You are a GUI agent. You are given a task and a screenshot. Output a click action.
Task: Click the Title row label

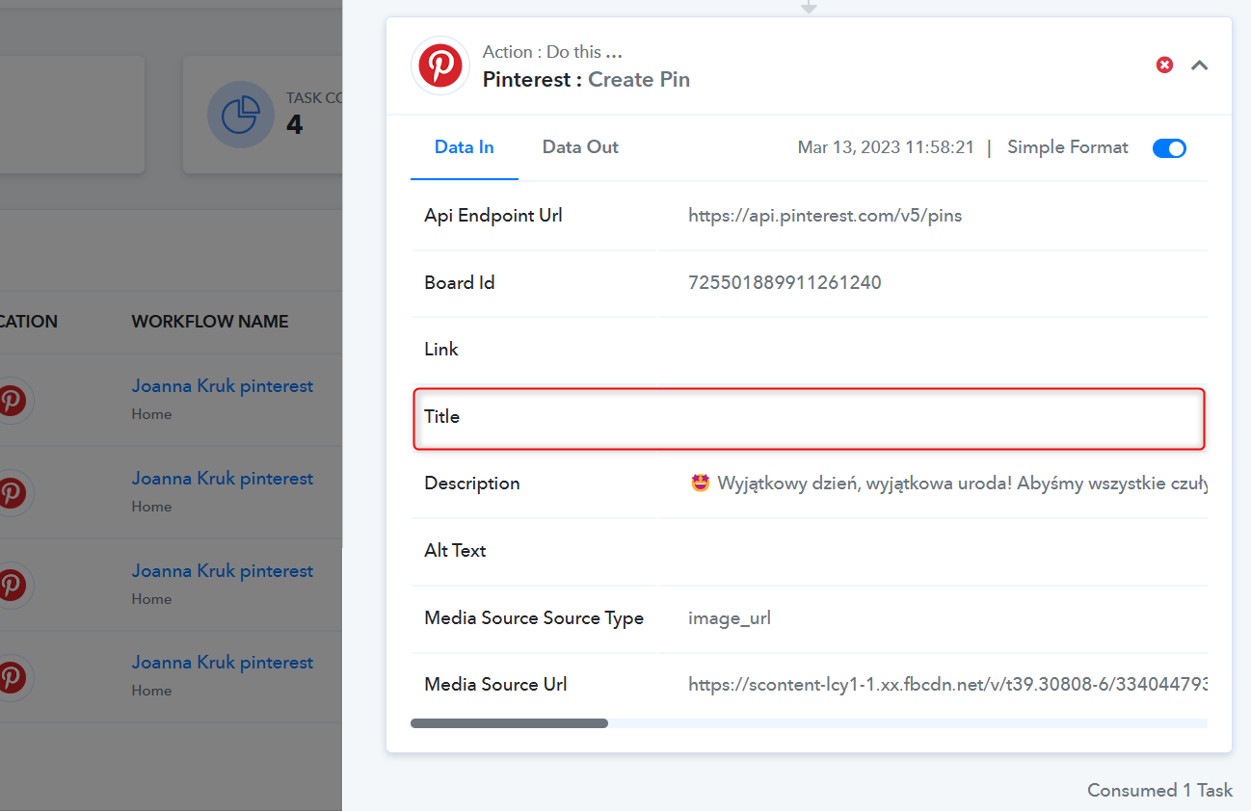coord(442,417)
